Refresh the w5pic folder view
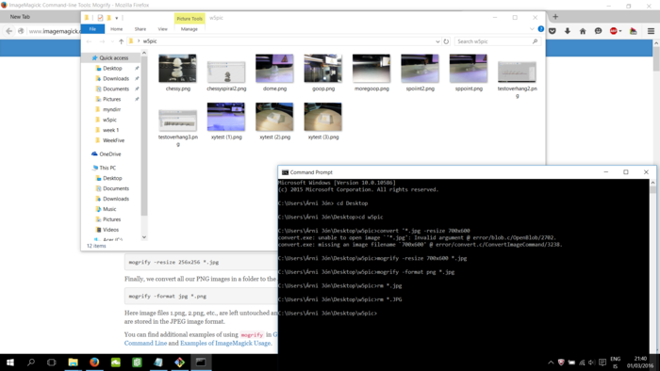This screenshot has width=660, height=371. click(446, 41)
